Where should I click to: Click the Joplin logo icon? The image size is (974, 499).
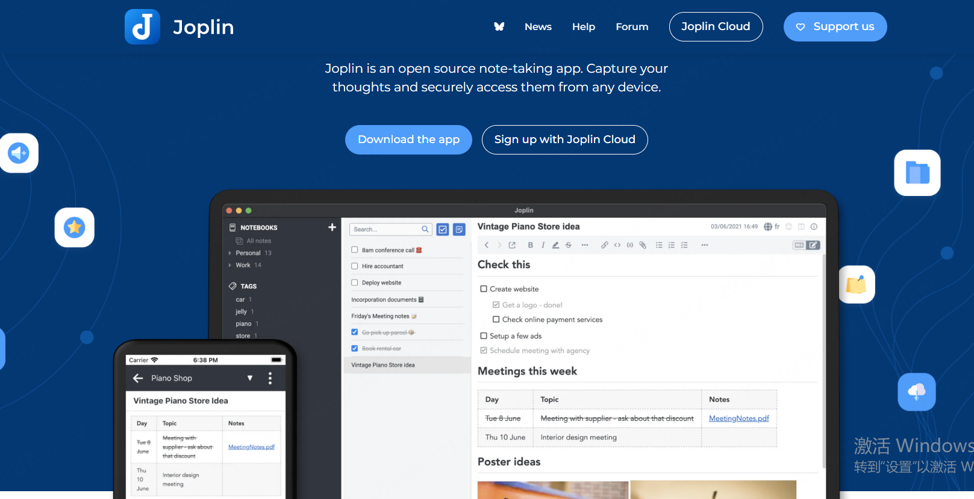142,26
